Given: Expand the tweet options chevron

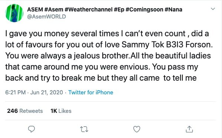Looking at the screenshot, I should [213, 9].
